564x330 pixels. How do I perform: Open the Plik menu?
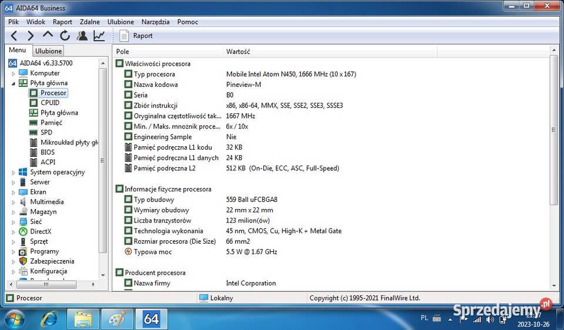click(14, 22)
